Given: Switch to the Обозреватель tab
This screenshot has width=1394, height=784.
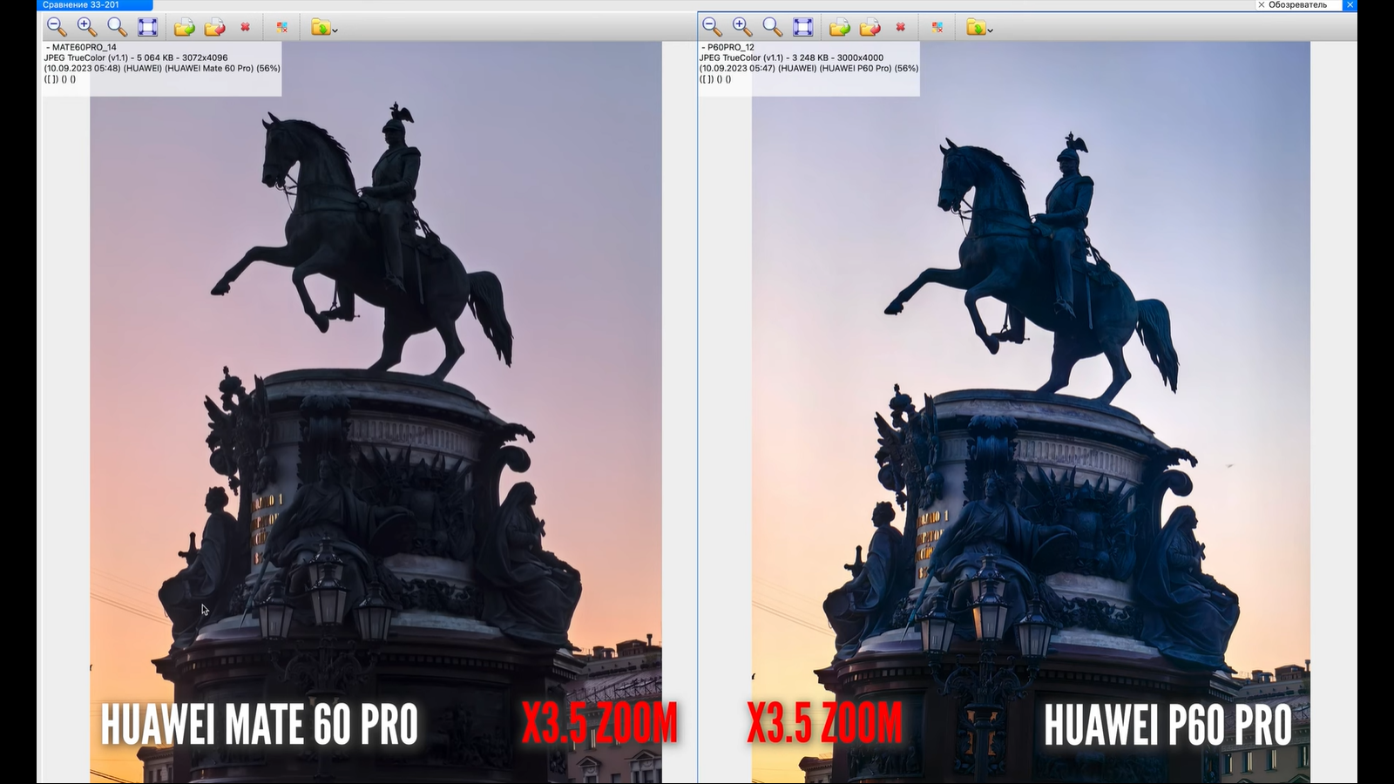Looking at the screenshot, I should tap(1297, 5).
